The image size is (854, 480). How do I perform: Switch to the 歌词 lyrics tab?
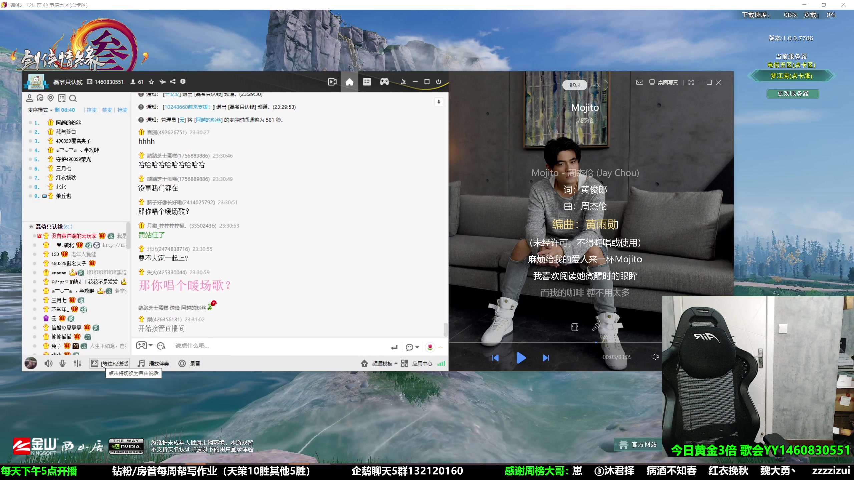pos(574,85)
